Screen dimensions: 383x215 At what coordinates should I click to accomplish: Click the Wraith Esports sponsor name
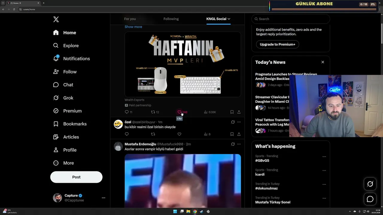134,100
